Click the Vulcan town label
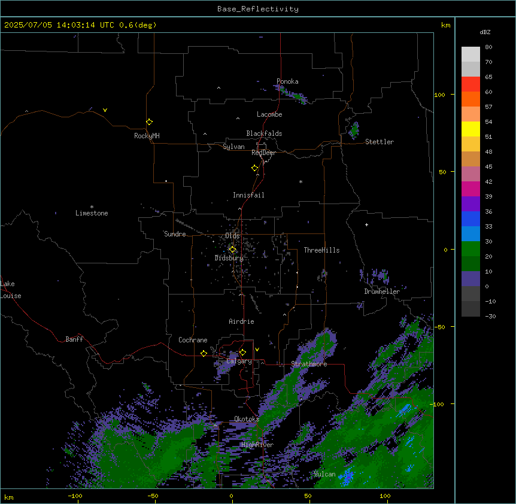516x504 pixels. point(324,474)
